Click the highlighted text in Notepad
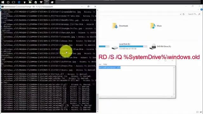This screenshot has width=203, height=114. 110,67
